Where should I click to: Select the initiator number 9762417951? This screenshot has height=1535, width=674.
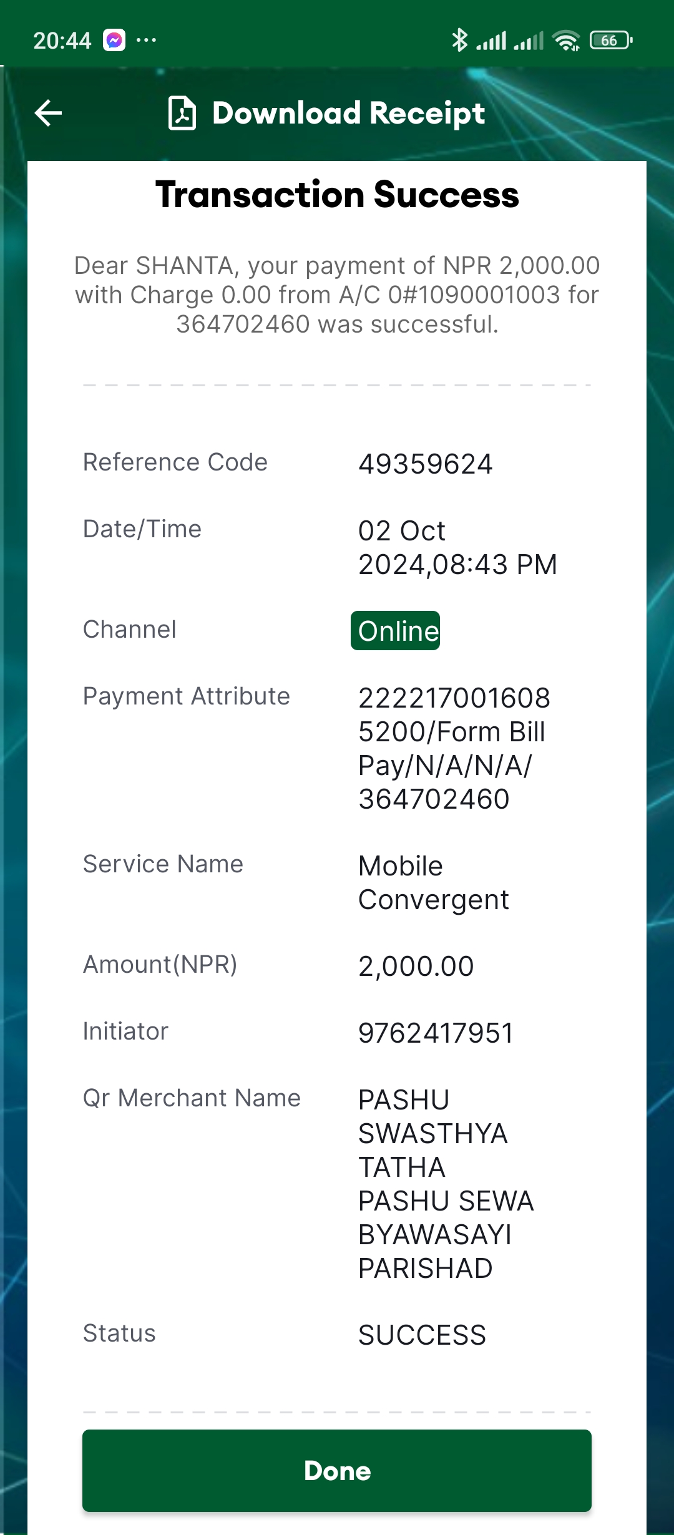click(436, 1033)
